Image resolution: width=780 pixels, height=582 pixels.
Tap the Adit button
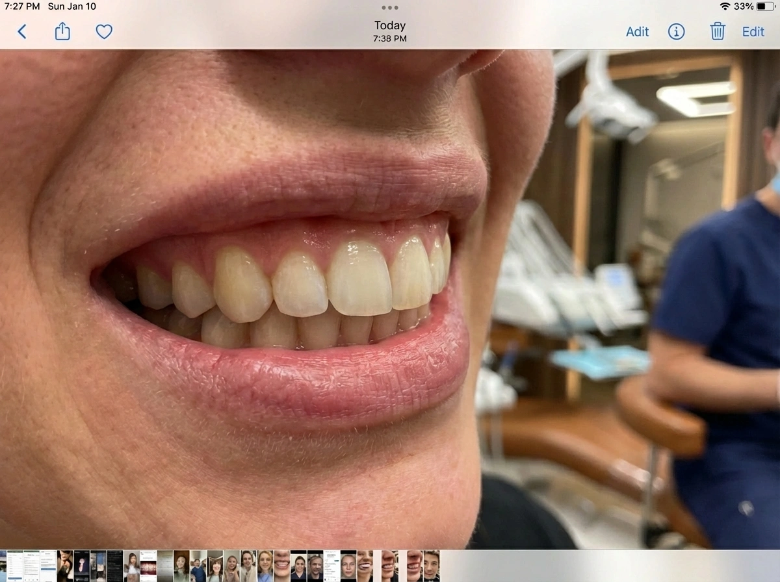tap(637, 31)
